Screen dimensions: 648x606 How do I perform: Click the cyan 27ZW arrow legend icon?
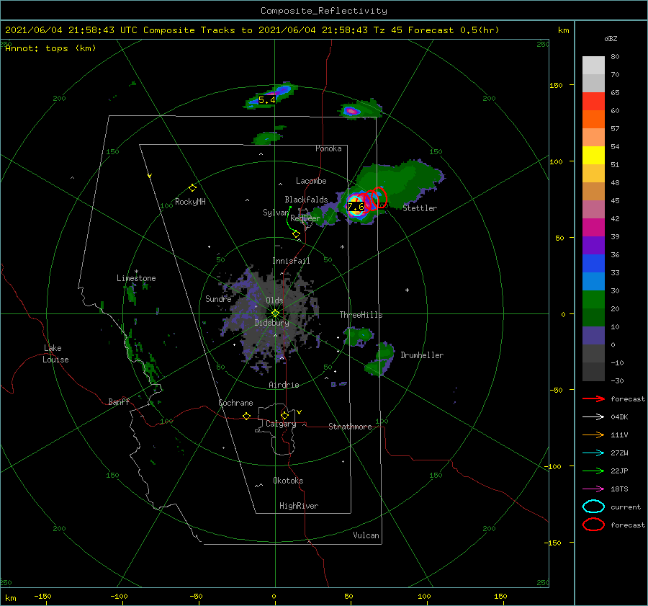tap(593, 453)
